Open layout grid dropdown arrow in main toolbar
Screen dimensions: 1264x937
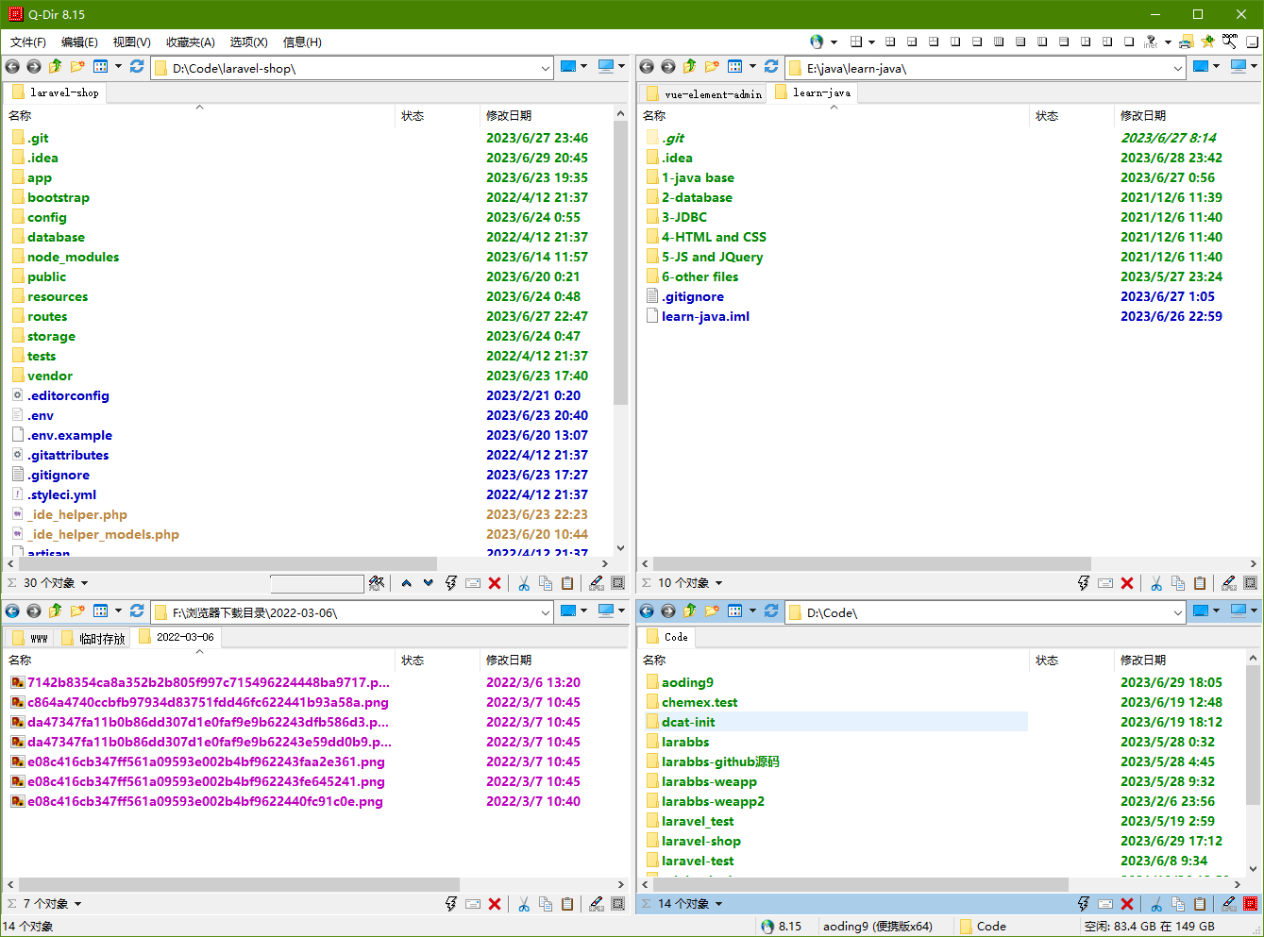point(871,42)
